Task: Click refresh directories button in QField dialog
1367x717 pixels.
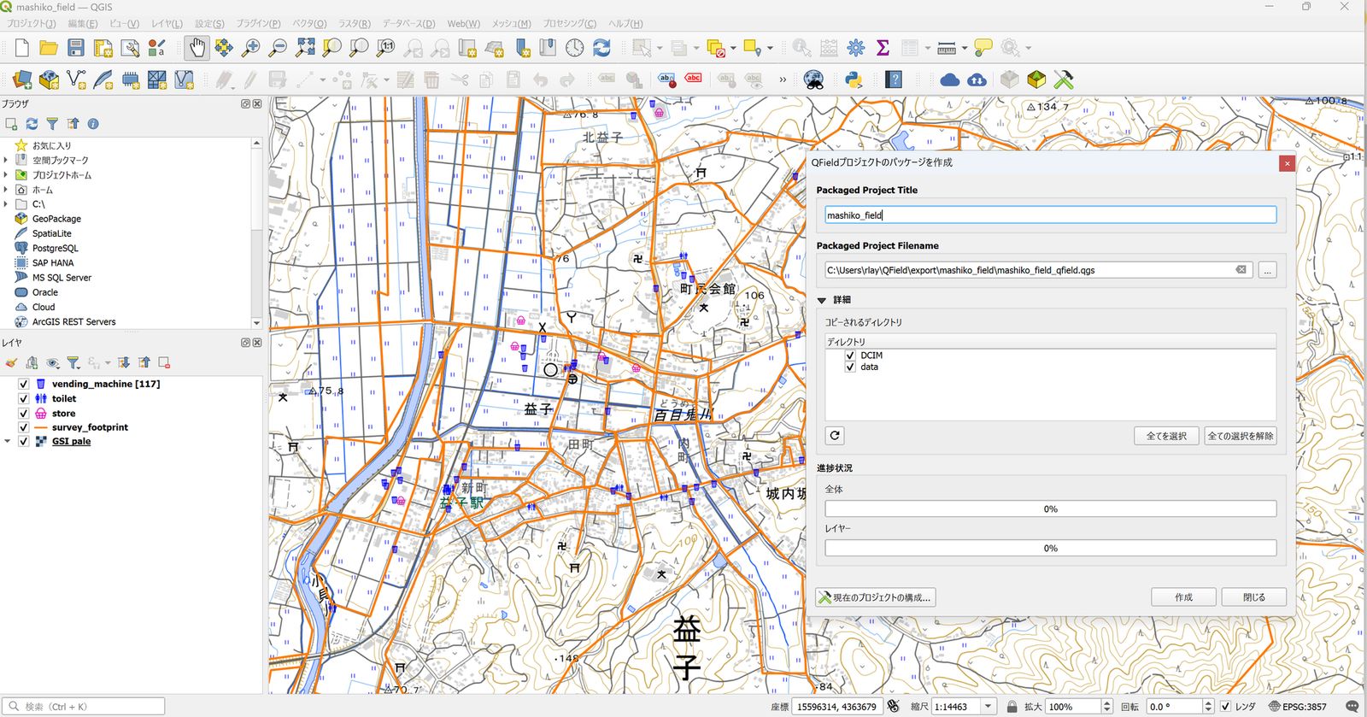Action: point(835,436)
